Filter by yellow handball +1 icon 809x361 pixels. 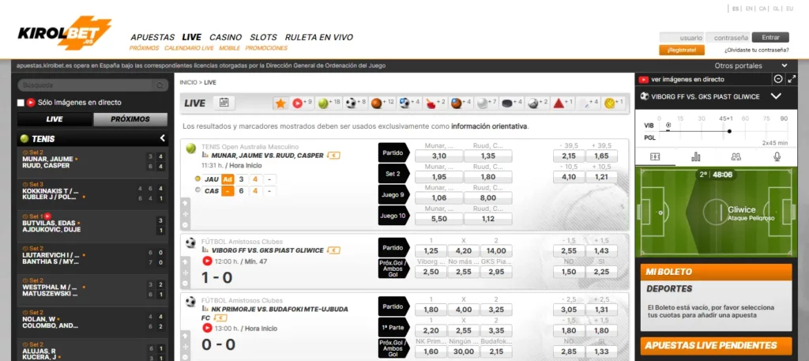click(x=614, y=103)
